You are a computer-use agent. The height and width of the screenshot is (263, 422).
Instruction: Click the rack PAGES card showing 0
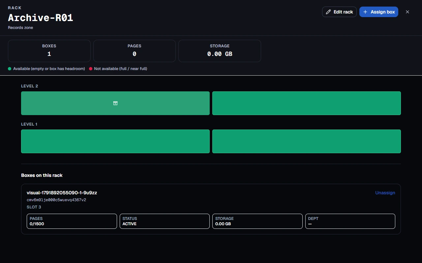(x=135, y=51)
